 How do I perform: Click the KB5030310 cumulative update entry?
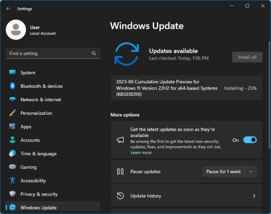(x=186, y=88)
